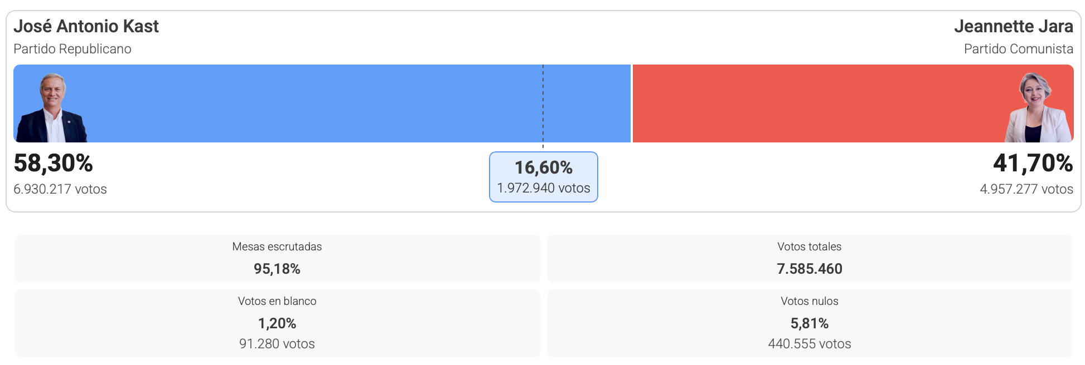Click the 6.930.217 votos count
Viewport: 1085px width, 365px height.
(x=60, y=189)
